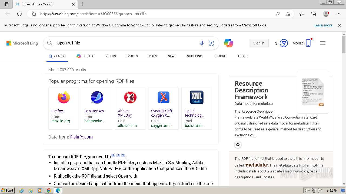346x194 pixels.
Task: Open Learn more link in notification
Action: [x=323, y=25]
